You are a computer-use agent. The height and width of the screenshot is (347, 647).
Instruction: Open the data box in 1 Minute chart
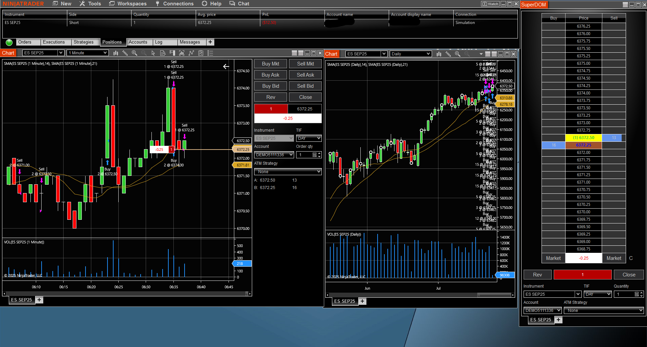pyautogui.click(x=163, y=53)
